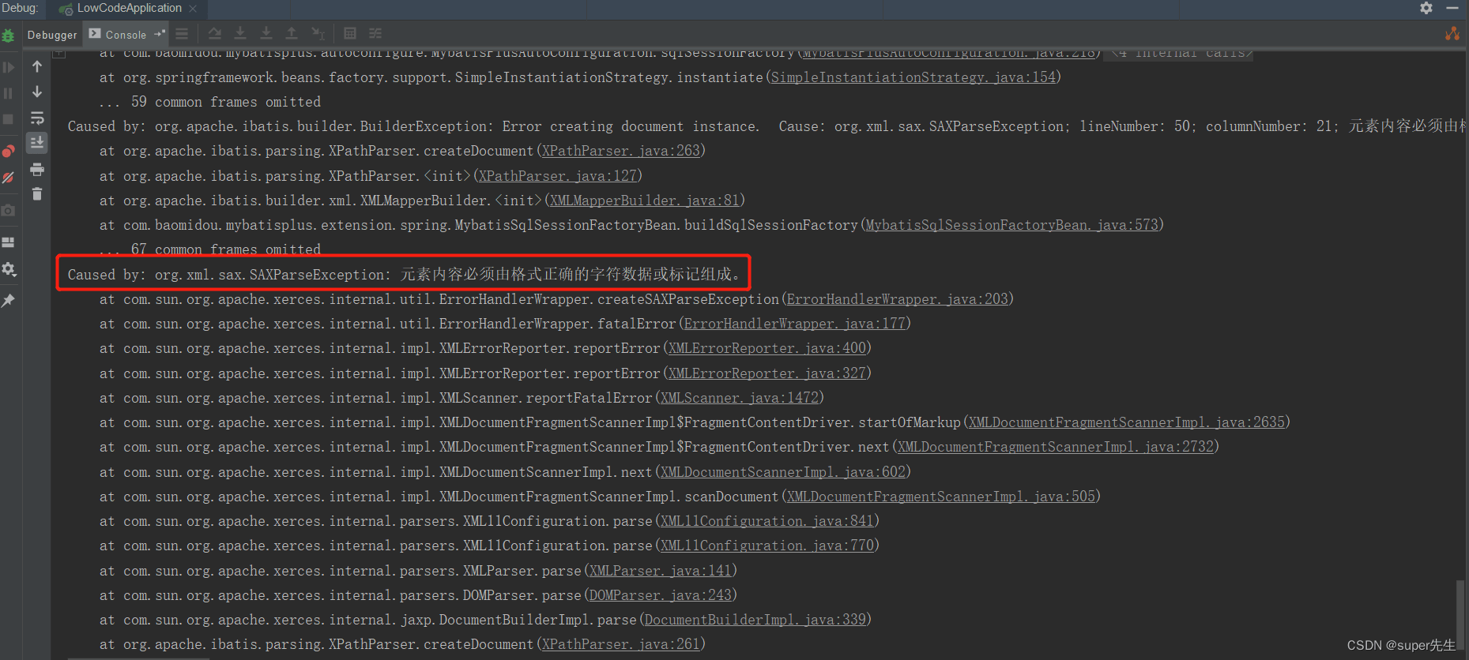Open ErrorHandlerWrapper.java:203 source link
The height and width of the screenshot is (660, 1469).
(897, 299)
